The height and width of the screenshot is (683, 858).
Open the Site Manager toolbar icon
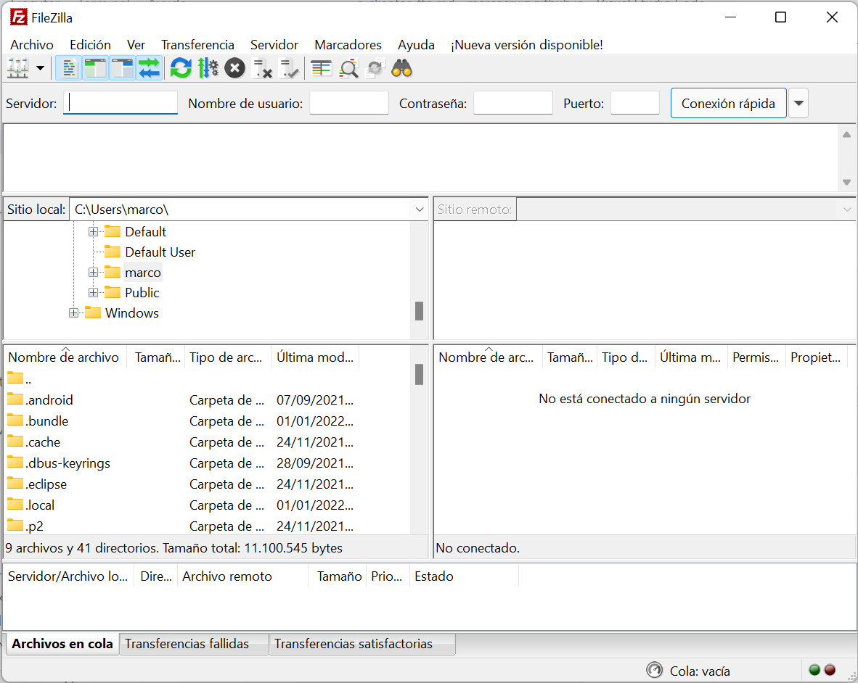click(17, 68)
